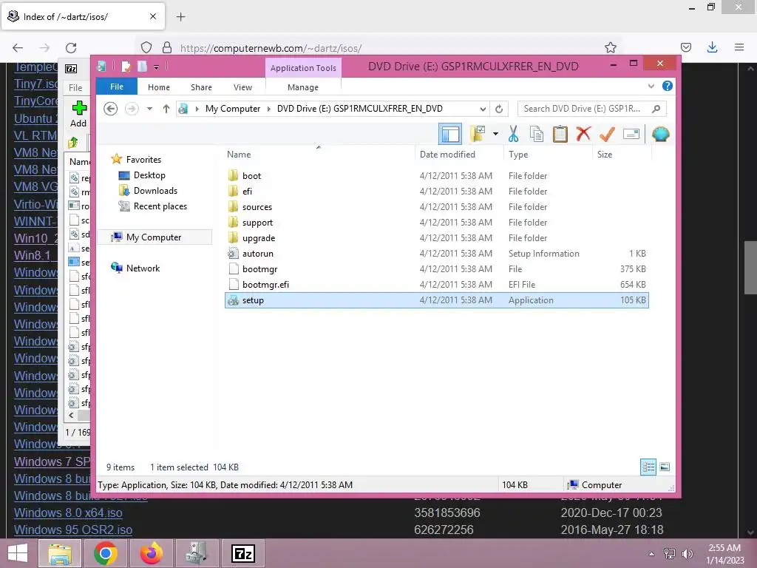Open the Manage ribbon tab
This screenshot has width=757, height=568.
click(x=303, y=87)
